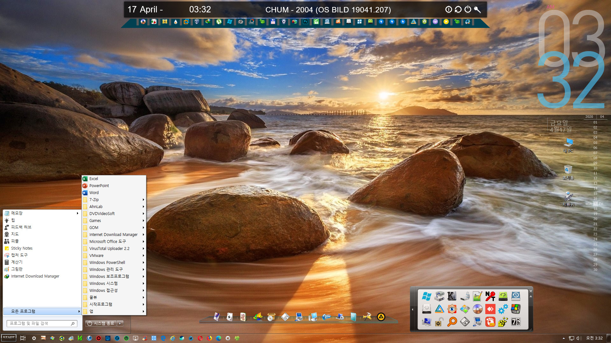
Task: Open Windows 보조프로그램 folder
Action: pos(114,277)
